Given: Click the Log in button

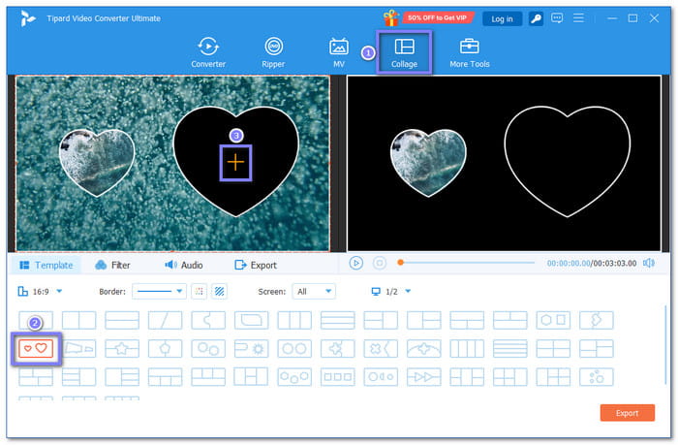Looking at the screenshot, I should click(502, 18).
